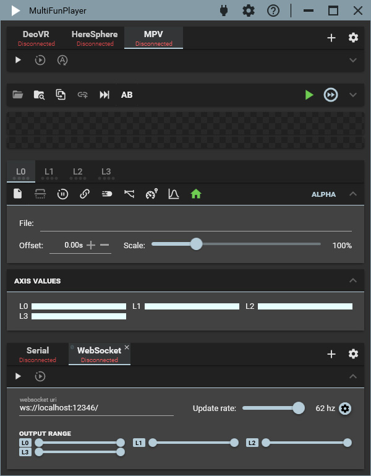Expand the script toolbar chevron

(x=353, y=95)
